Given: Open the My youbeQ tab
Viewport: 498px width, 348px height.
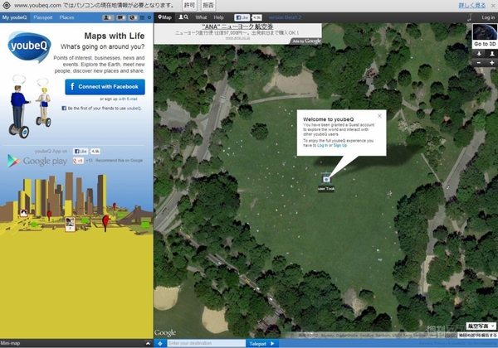Looking at the screenshot, I should click(x=15, y=17).
